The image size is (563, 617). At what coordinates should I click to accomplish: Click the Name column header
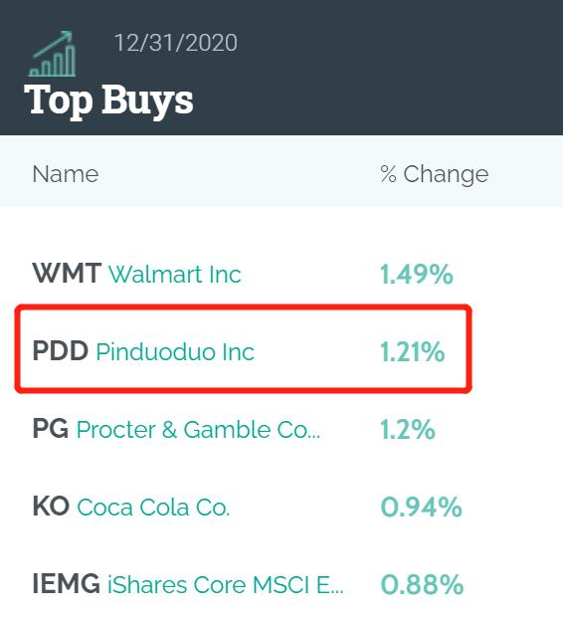click(66, 174)
